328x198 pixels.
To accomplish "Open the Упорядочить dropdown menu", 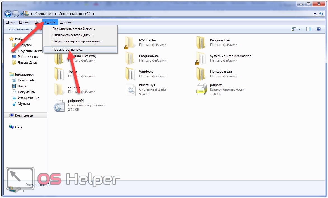I will coord(20,29).
